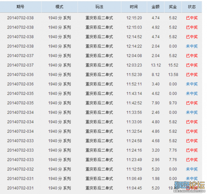Click the 状态 column header

click(192, 7)
